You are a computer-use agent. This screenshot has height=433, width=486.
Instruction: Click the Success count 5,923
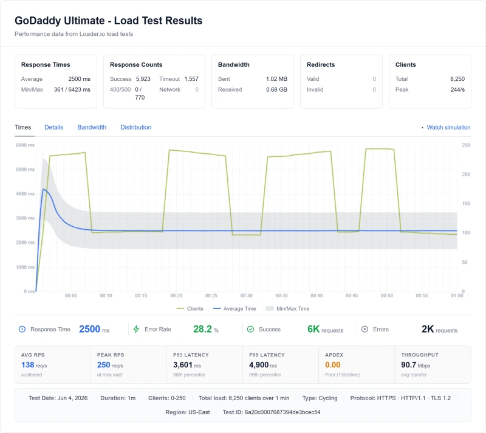point(143,79)
